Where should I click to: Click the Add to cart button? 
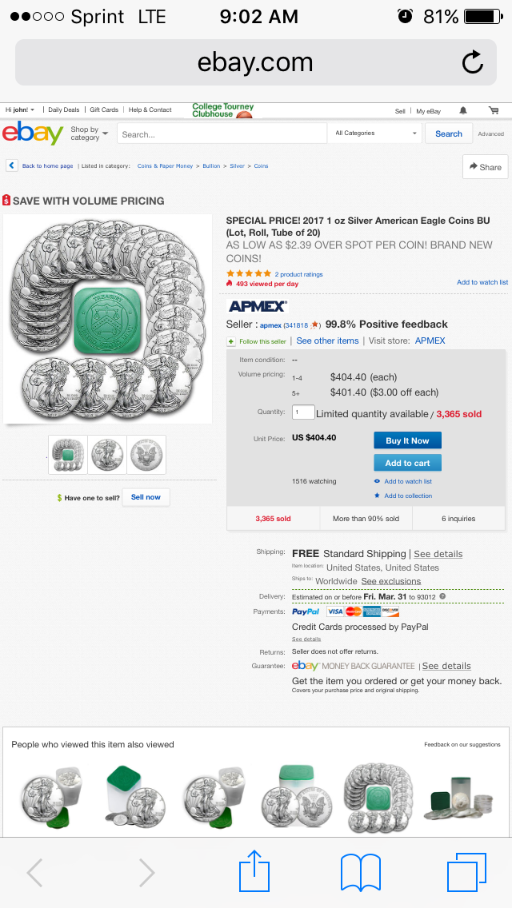(408, 463)
